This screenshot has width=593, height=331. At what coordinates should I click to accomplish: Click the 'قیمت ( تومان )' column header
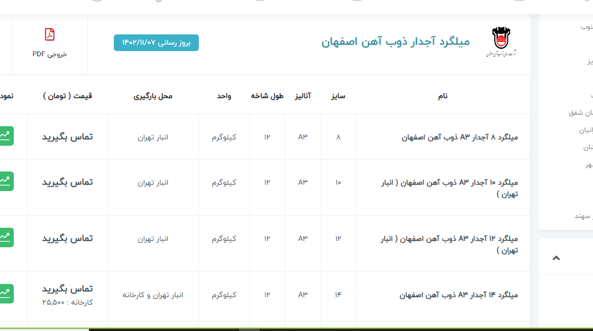click(x=67, y=96)
